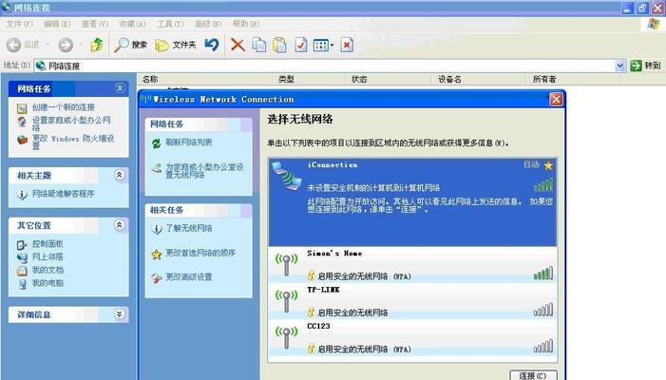This screenshot has height=380, width=666.
Task: Select the CC123 wireless network
Action: click(412, 338)
